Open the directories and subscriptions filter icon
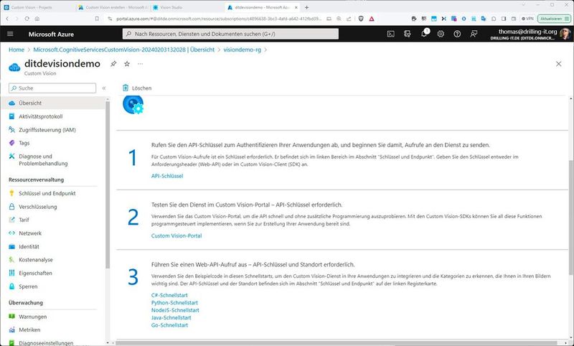Screen dimensions: 574x346 (x=407, y=34)
